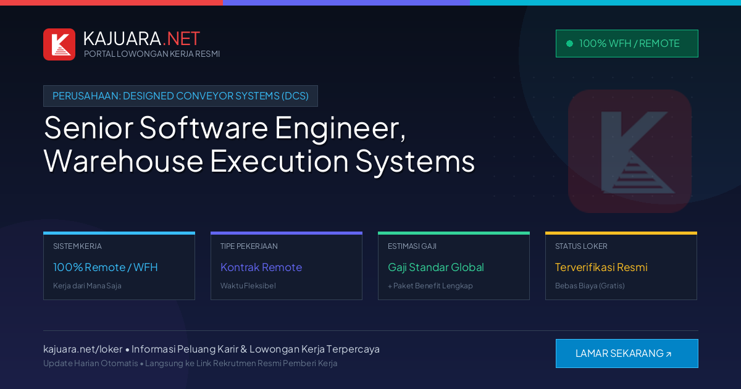Click the Status Loker label

pyautogui.click(x=581, y=246)
